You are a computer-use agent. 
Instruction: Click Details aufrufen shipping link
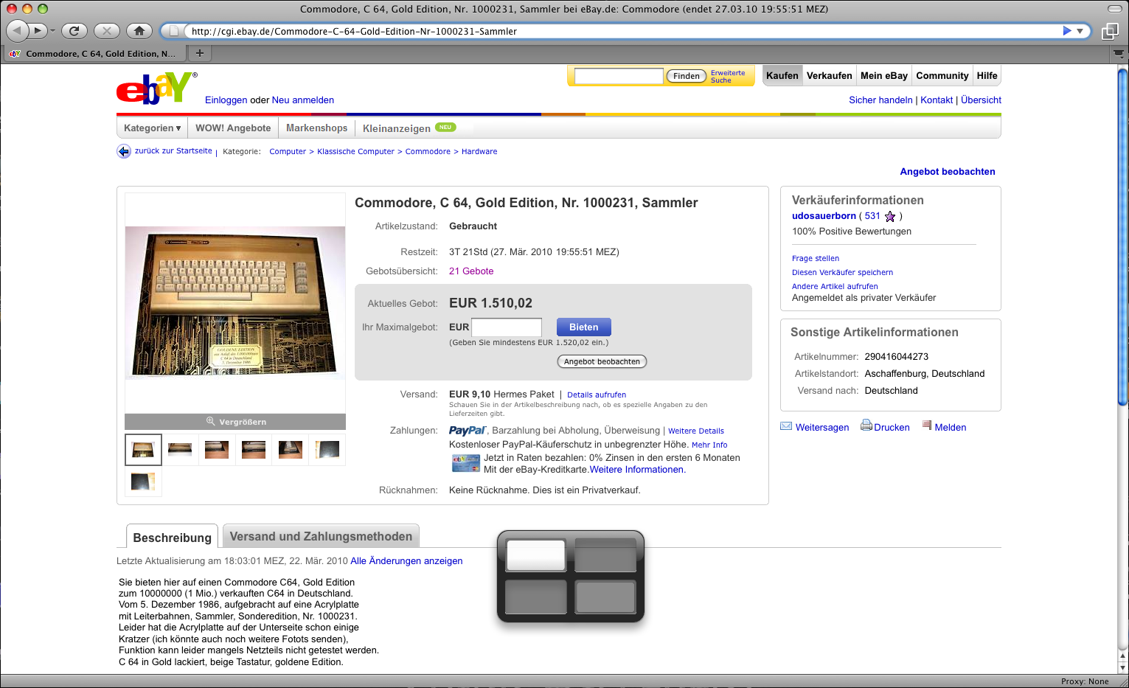click(x=597, y=395)
